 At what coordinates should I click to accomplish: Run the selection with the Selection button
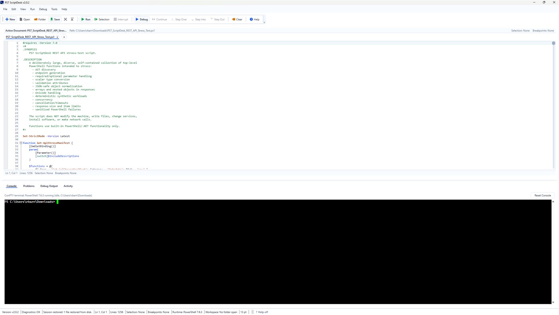(102, 19)
